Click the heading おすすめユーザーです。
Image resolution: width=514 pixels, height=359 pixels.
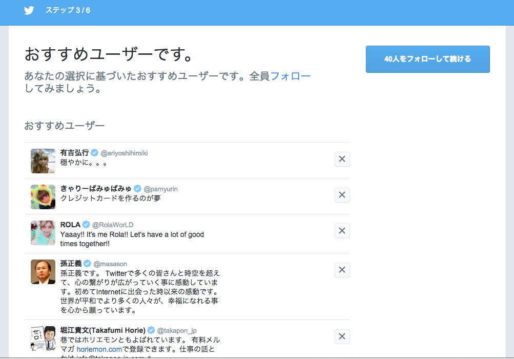pos(109,54)
